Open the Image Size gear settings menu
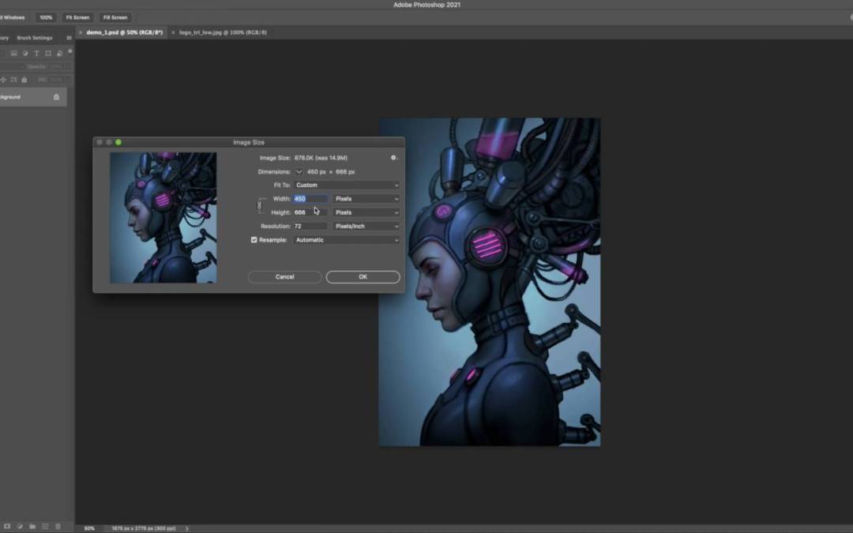The height and width of the screenshot is (533, 853). click(x=393, y=158)
